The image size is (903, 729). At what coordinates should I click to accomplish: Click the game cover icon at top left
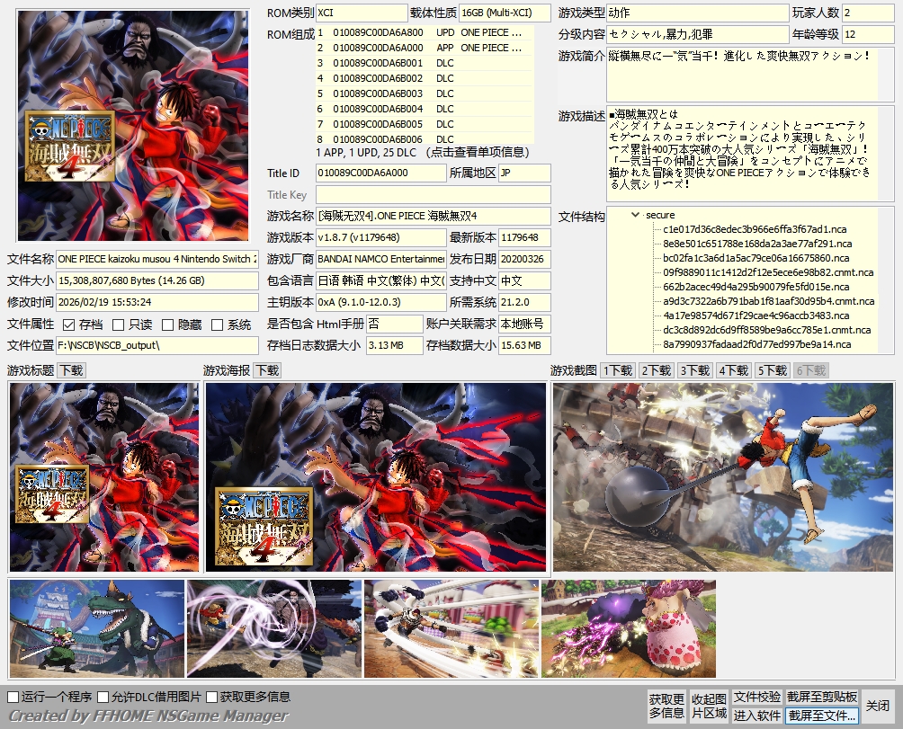(133, 126)
